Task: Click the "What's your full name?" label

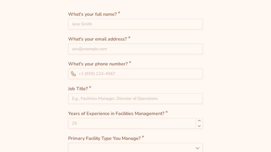Action: tap(93, 14)
